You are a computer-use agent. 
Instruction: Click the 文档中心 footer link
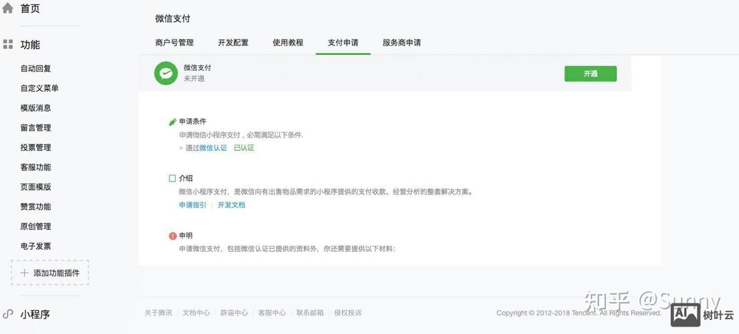pos(197,313)
